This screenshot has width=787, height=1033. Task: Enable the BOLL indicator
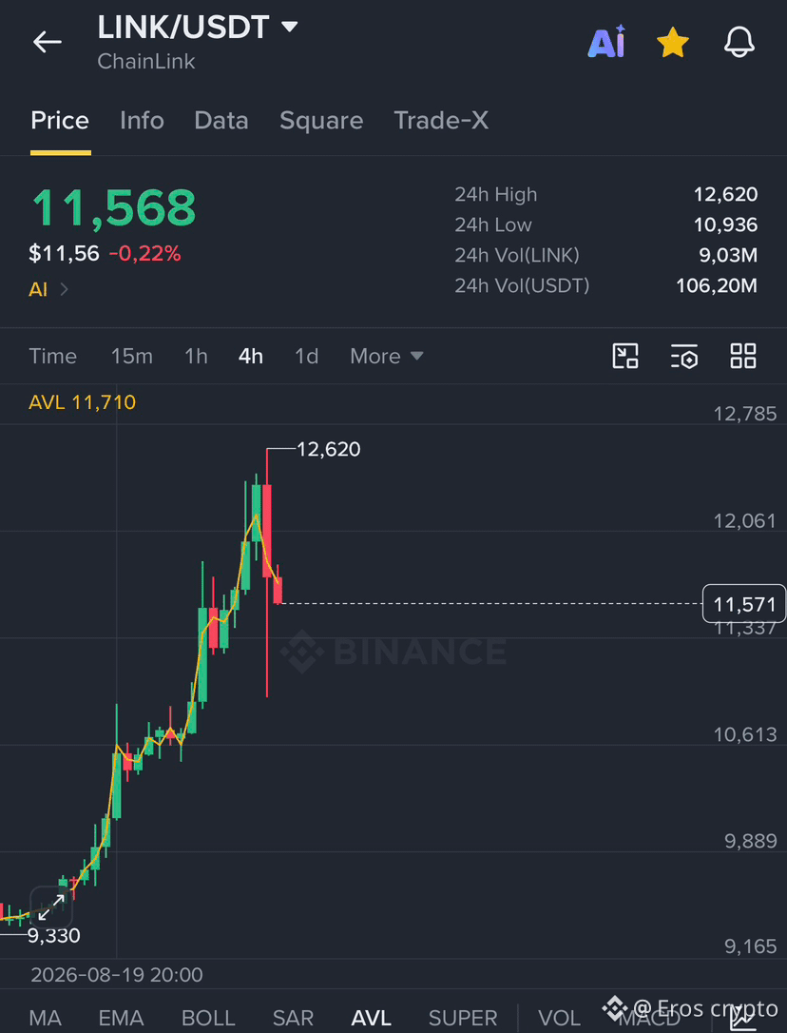click(x=208, y=1018)
